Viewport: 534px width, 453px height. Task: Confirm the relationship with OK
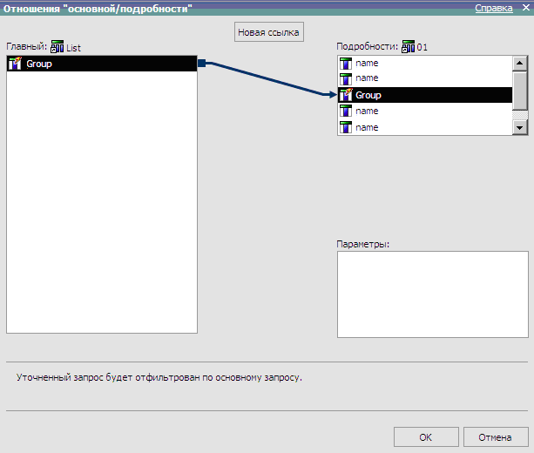pyautogui.click(x=425, y=436)
